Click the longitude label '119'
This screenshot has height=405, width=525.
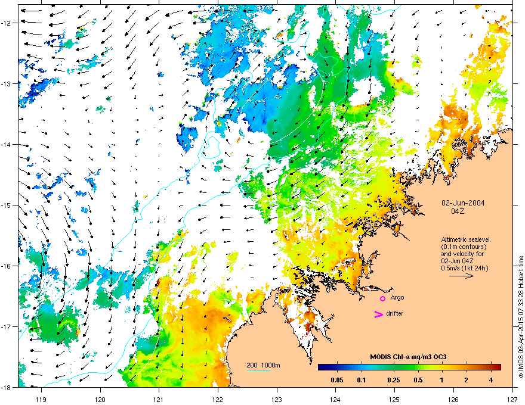pyautogui.click(x=41, y=399)
